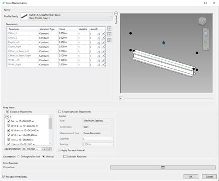Viewport: 219px width, 181px height.
Task: Click the Quantity input field
Action: coord(98,139)
